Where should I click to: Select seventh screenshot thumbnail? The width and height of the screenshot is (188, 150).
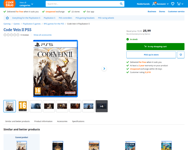88,106
